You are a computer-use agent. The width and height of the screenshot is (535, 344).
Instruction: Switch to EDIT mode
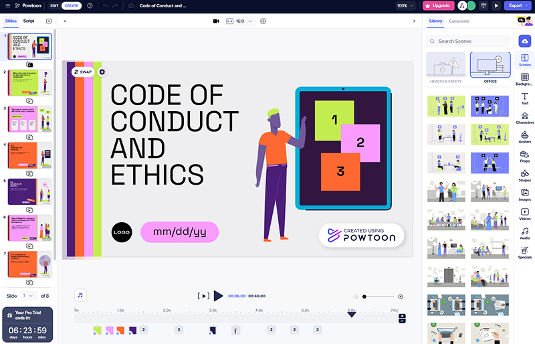point(53,5)
